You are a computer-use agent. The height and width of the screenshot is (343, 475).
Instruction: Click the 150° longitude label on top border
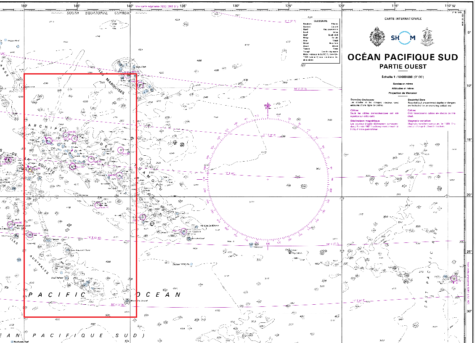pos(24,6)
